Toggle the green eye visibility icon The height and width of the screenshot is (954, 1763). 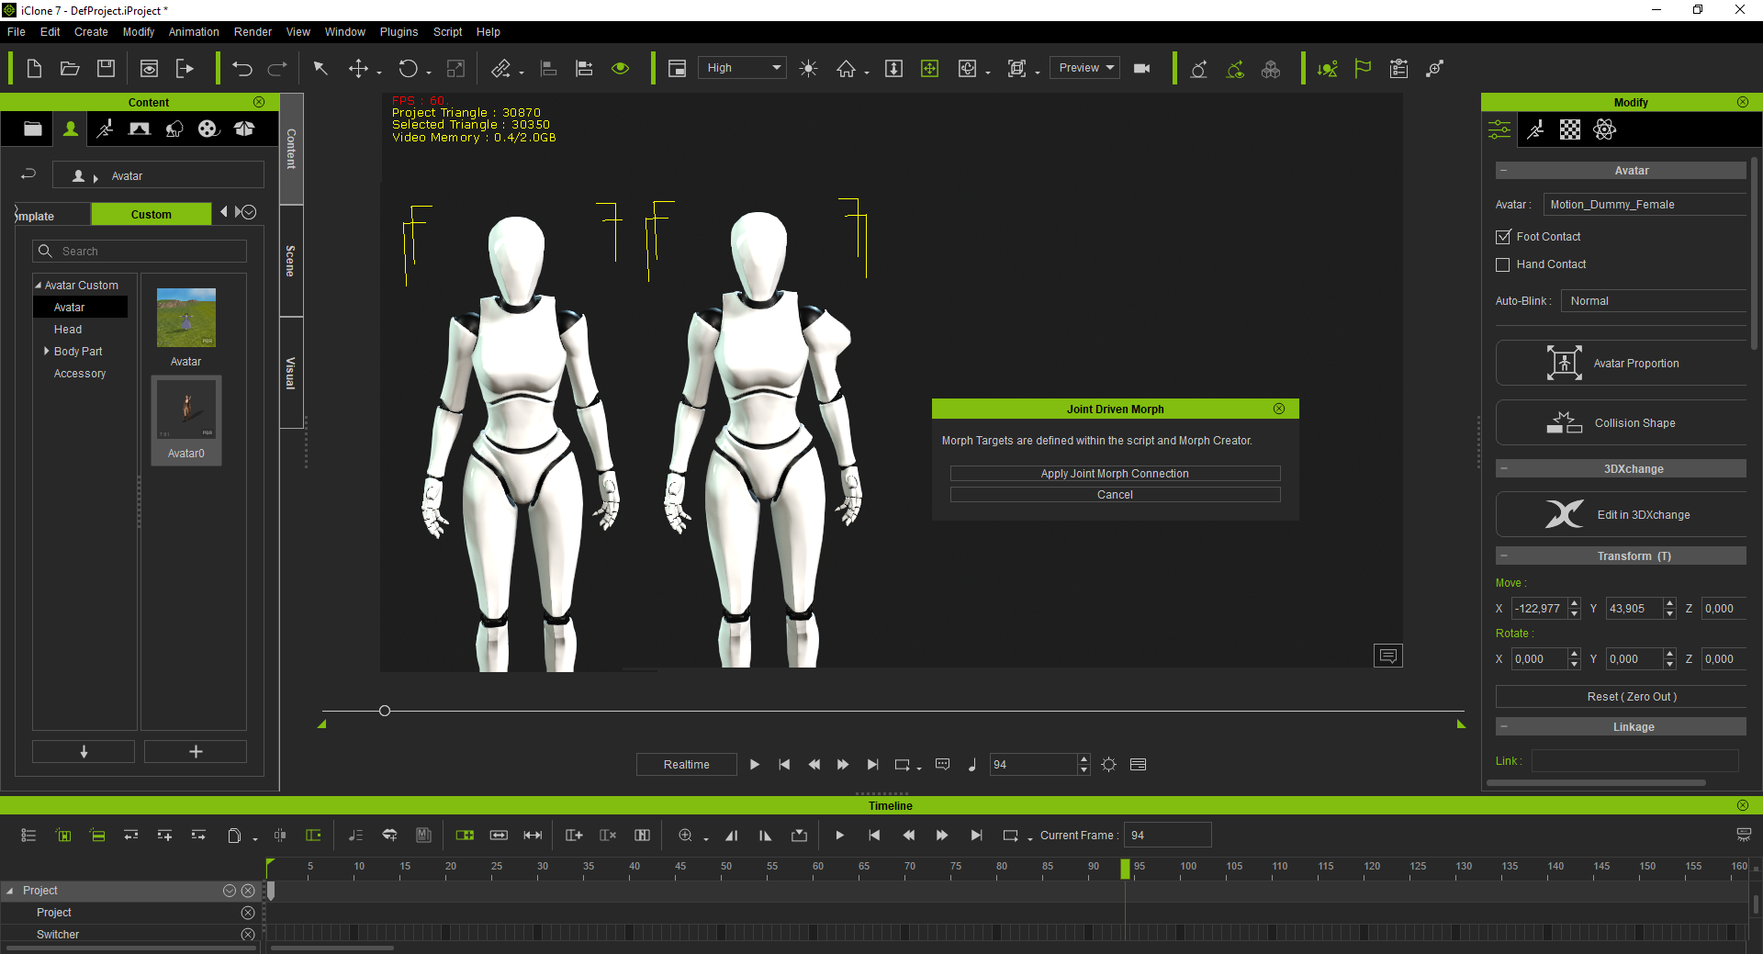pos(621,68)
